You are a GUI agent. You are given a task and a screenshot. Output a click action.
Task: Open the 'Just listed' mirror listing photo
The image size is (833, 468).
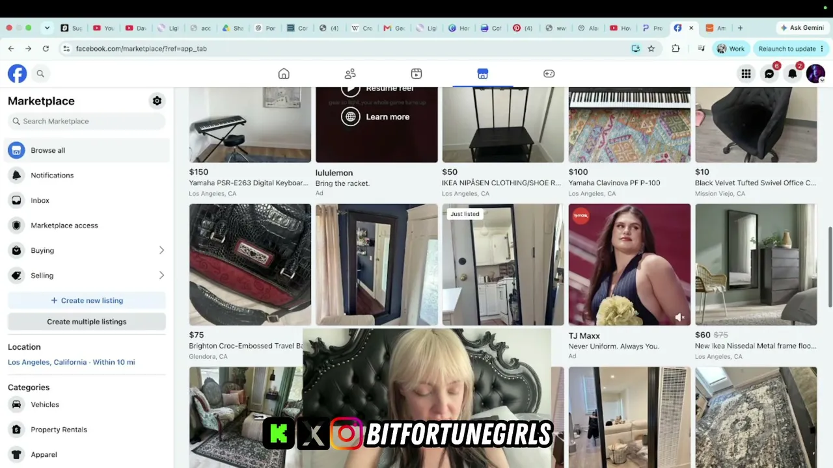[x=503, y=265]
